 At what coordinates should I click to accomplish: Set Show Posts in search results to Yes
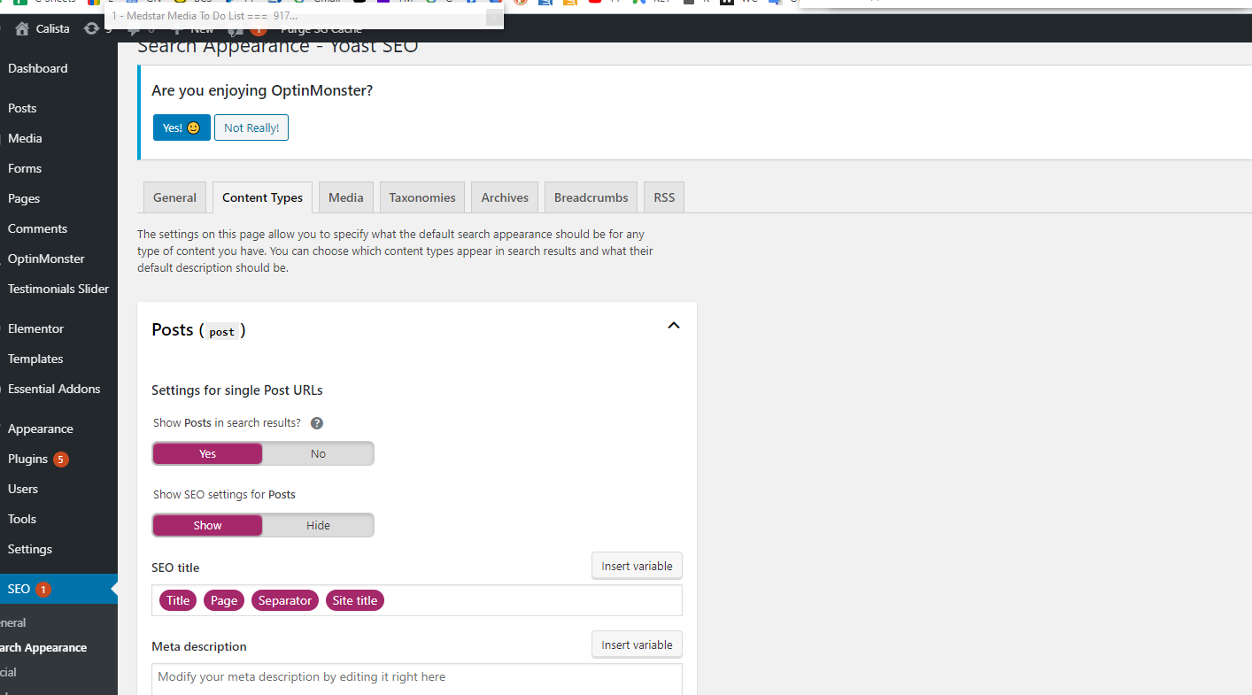pyautogui.click(x=207, y=453)
